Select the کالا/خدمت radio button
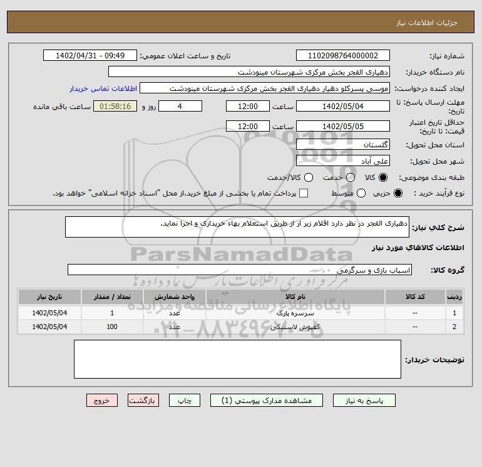482x467 pixels. tap(309, 177)
